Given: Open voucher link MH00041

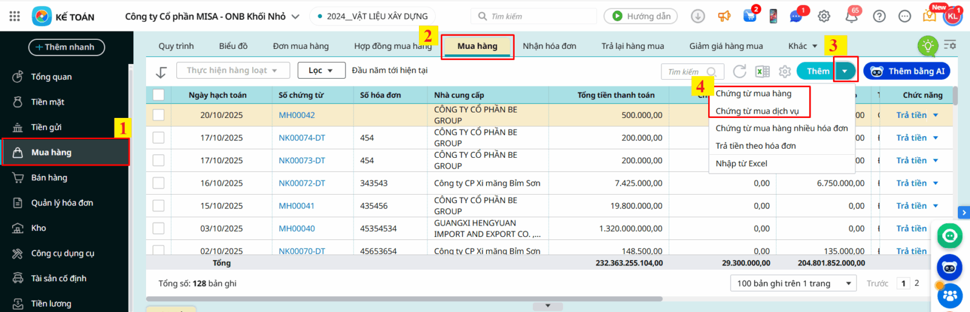Looking at the screenshot, I should click(x=296, y=206).
